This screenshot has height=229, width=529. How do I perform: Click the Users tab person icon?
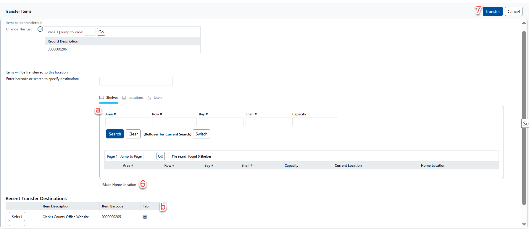pos(149,98)
